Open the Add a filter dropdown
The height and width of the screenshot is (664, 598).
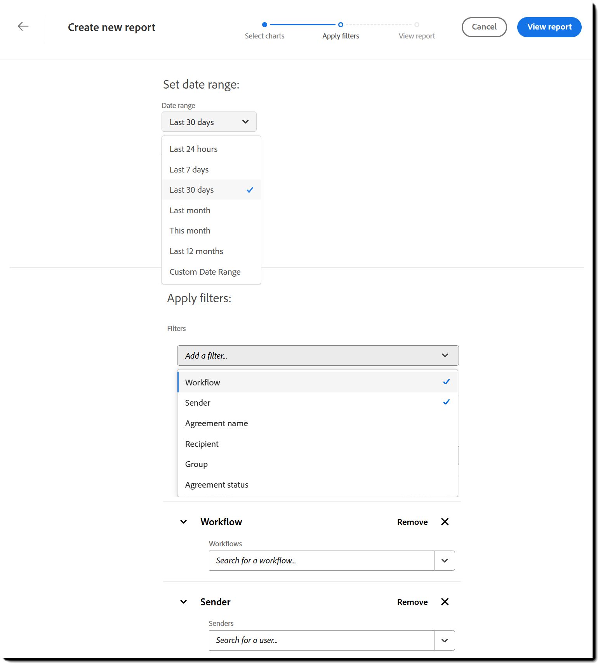318,356
